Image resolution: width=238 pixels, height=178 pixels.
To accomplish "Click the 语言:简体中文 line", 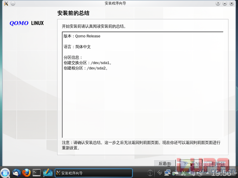I will pyautogui.click(x=77, y=47).
